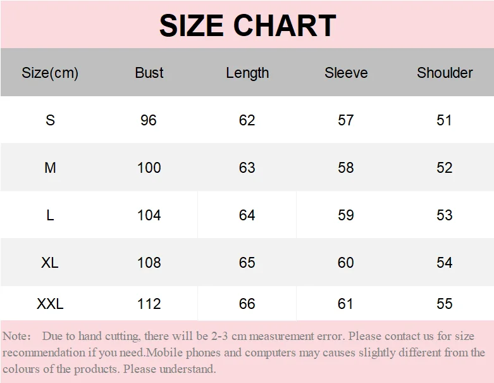Select the XL size row label
This screenshot has height=383, width=494.
pos(50,262)
